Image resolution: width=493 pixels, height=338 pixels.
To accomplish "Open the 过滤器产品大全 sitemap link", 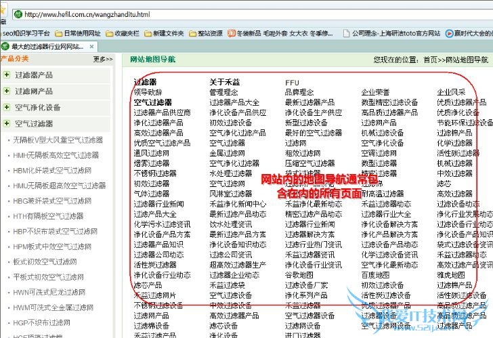I will click(234, 102).
